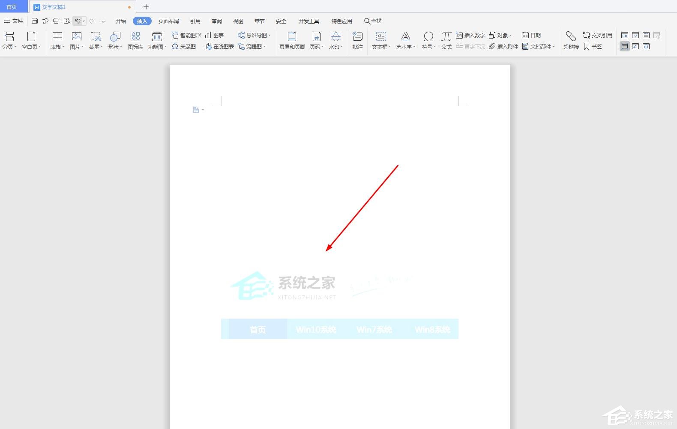Toggle the highlighted form design mode icon
Image resolution: width=677 pixels, height=429 pixels.
click(625, 46)
